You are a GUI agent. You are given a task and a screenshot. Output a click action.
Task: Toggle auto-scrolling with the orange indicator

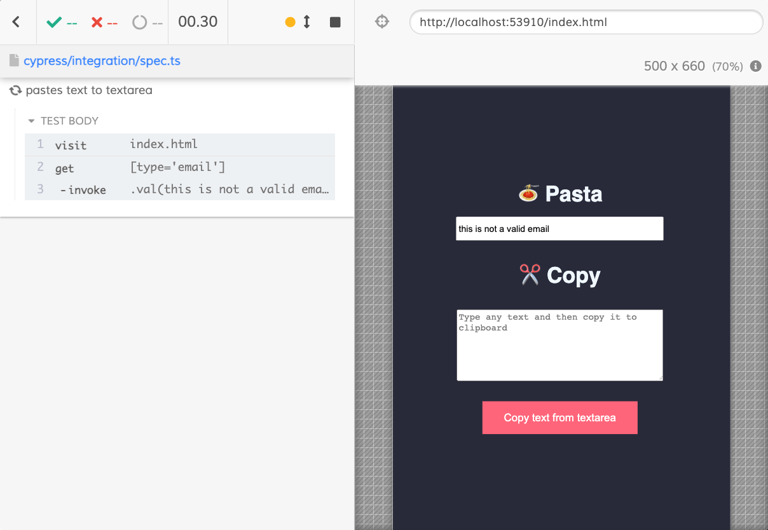[291, 21]
